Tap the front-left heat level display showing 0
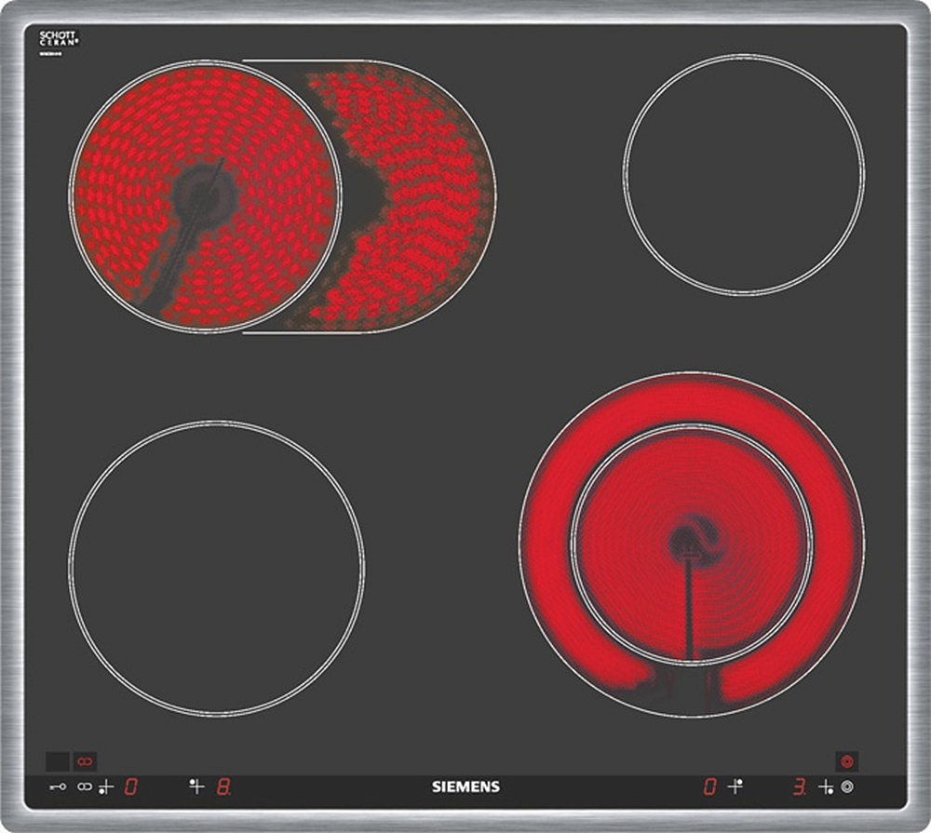This screenshot has width=931, height=833. 131,786
